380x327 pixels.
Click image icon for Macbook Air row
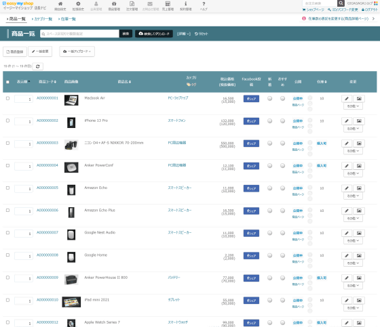(359, 98)
